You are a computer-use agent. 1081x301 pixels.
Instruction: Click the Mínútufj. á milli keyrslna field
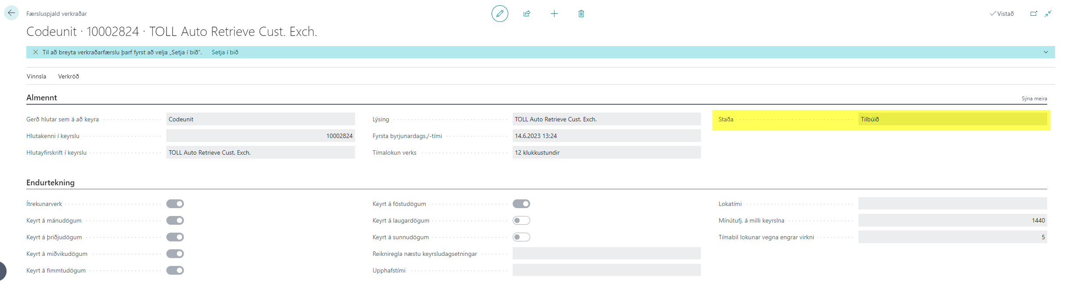pos(952,220)
